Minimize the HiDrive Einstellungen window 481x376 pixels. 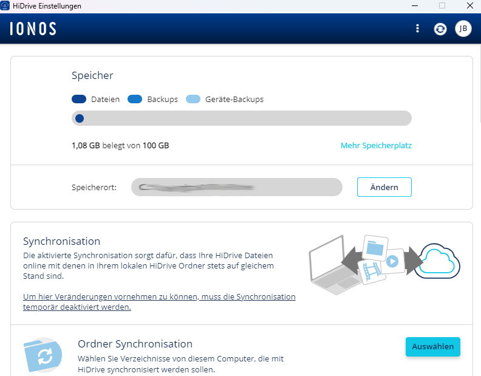(x=415, y=5)
